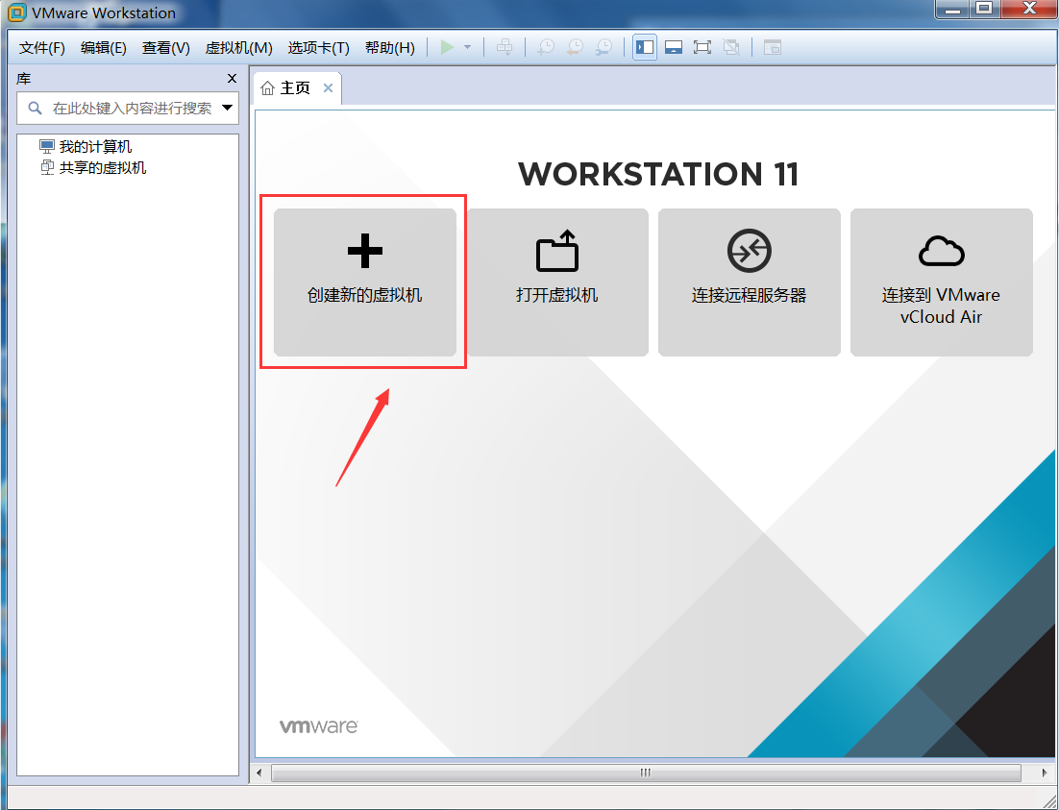Expand the library search dropdown arrow
Screen dimensions: 1059x810
pyautogui.click(x=228, y=108)
